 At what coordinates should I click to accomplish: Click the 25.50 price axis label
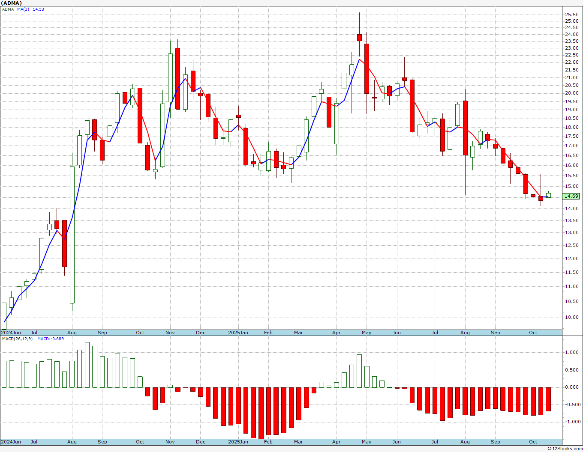tap(571, 15)
